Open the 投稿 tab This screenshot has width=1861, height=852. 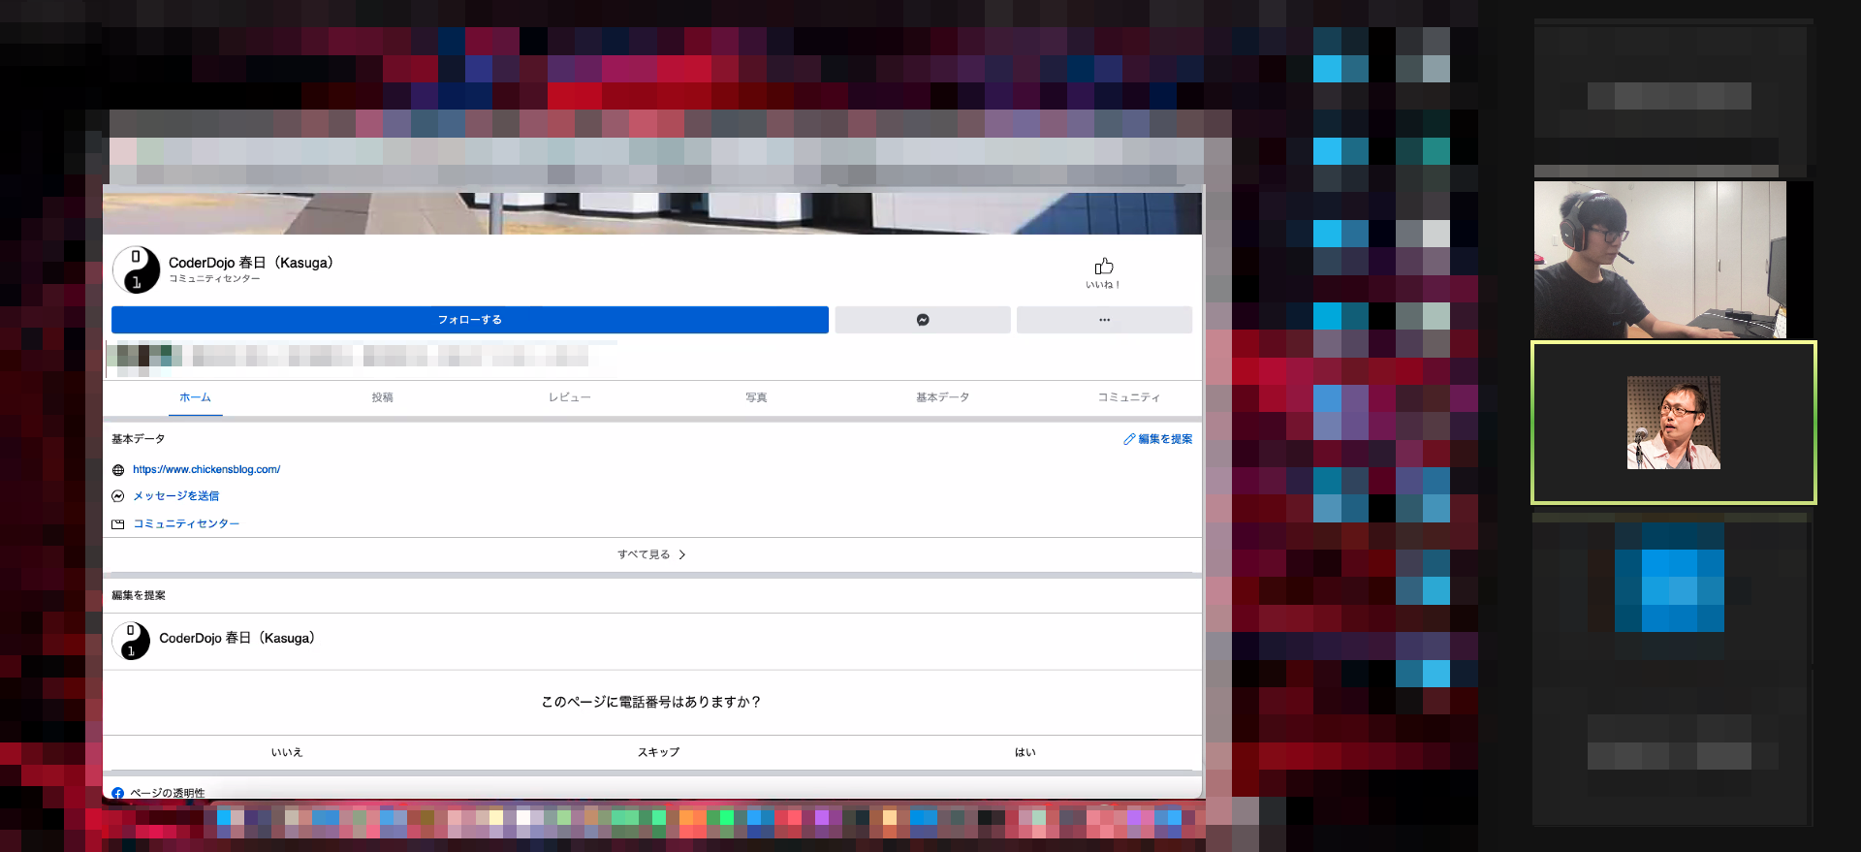click(382, 397)
